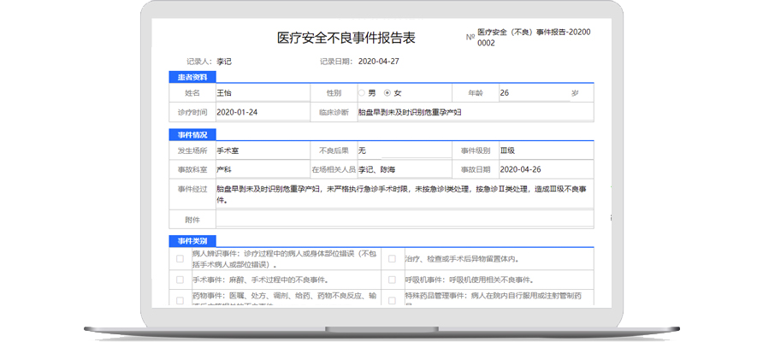Click the 不良后果 field showing 无

pyautogui.click(x=402, y=150)
